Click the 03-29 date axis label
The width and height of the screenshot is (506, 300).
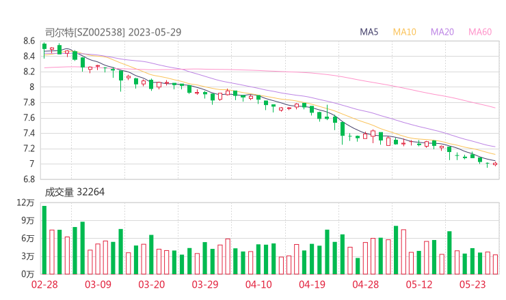(x=205, y=284)
